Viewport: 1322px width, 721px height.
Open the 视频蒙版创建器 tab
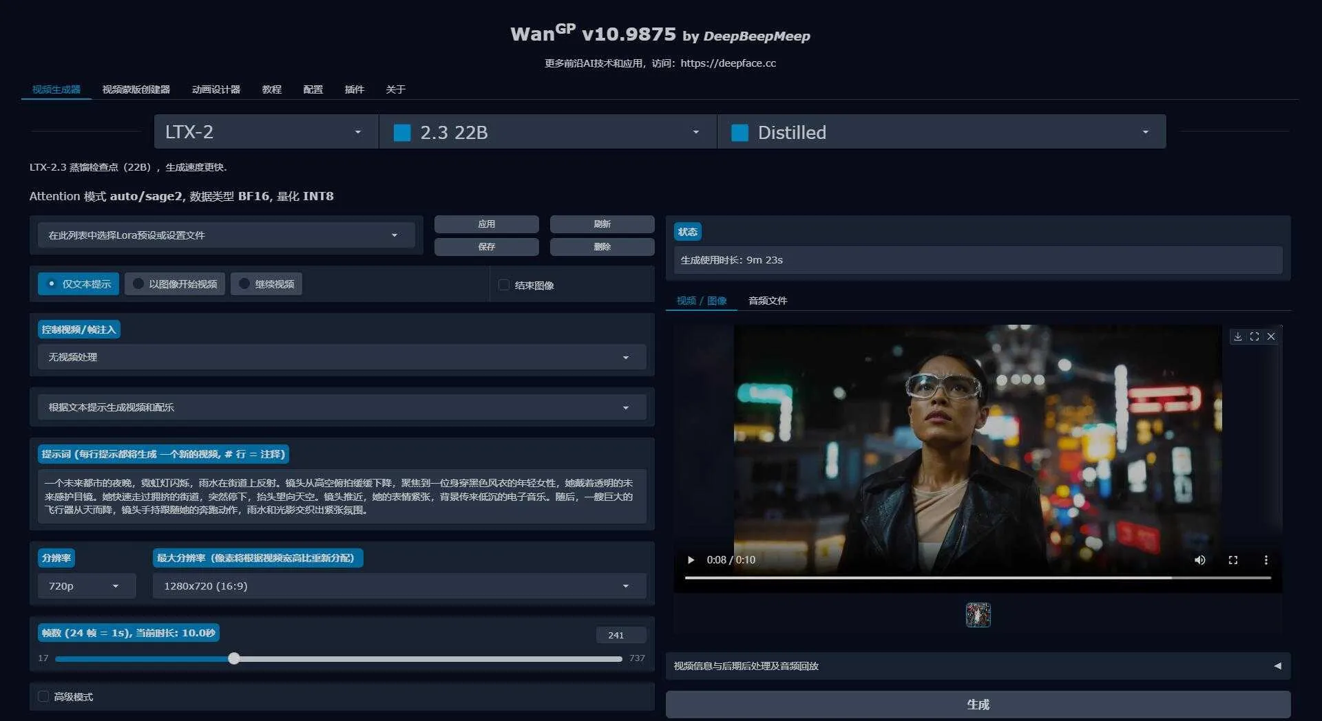(x=136, y=89)
